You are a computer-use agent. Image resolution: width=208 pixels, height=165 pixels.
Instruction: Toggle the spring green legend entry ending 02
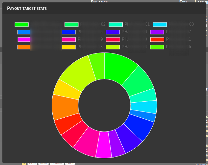[x=71, y=25]
